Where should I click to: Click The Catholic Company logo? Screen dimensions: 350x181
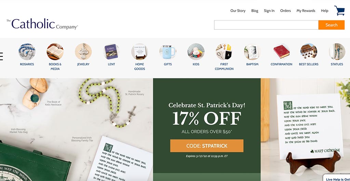[x=42, y=24]
